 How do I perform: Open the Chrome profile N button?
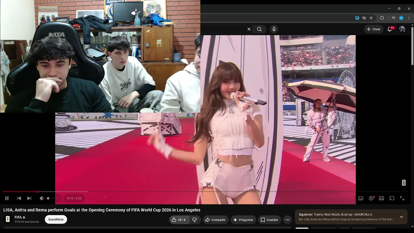(x=401, y=18)
